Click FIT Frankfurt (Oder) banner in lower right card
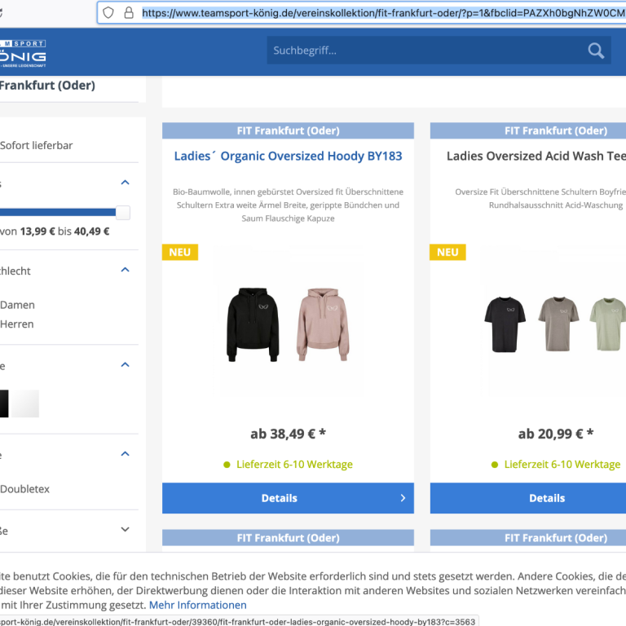The height and width of the screenshot is (626, 626). coord(528,538)
